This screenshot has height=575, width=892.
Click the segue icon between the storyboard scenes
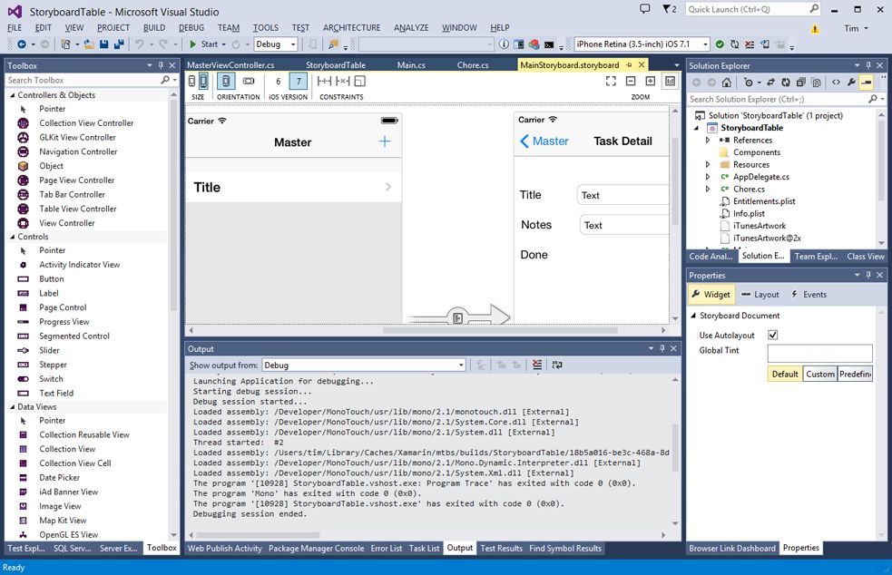[458, 317]
